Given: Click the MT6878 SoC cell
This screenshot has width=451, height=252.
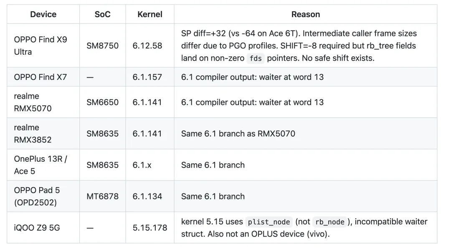Looking at the screenshot, I should (102, 196).
